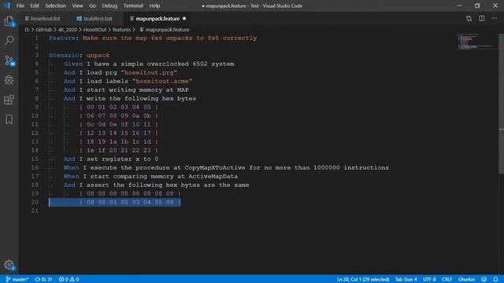
Task: Change the CRLF line ending
Action: [x=447, y=280]
